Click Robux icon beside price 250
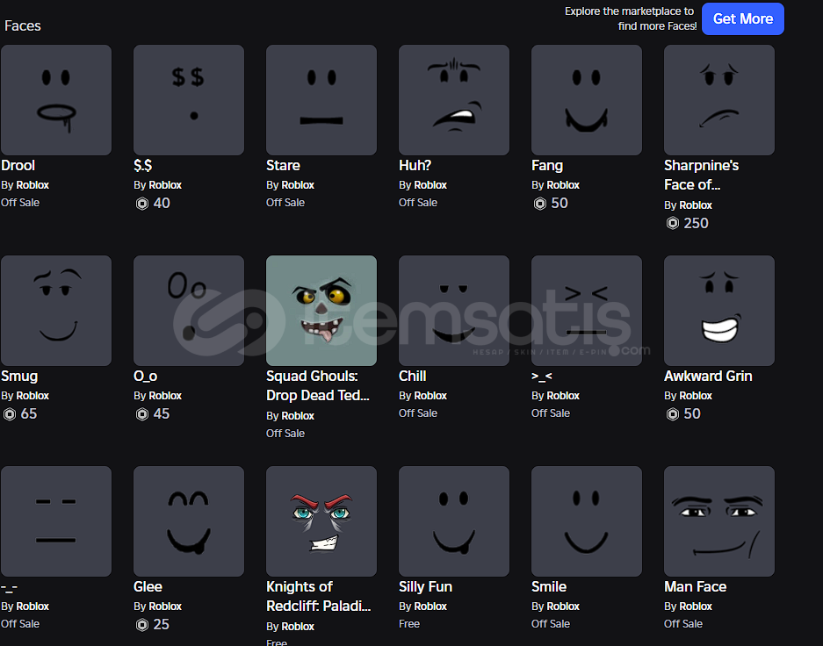Screen dimensions: 823x646 [x=673, y=223]
